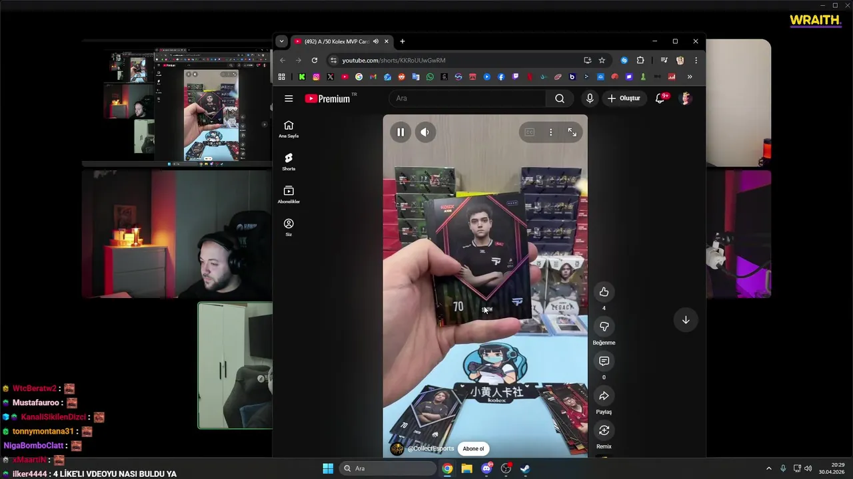Open the YouTube hamburger guide menu
853x479 pixels.
pyautogui.click(x=289, y=98)
